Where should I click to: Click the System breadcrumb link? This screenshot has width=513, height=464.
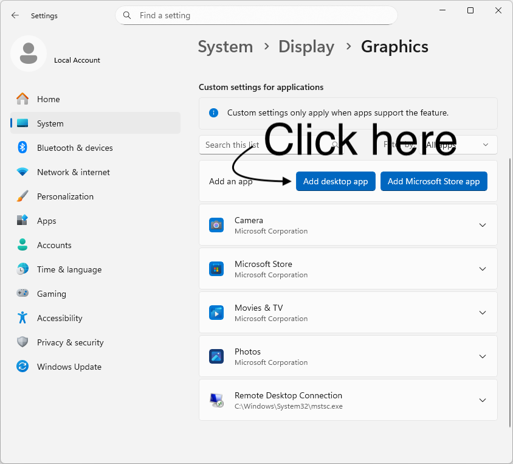coord(226,46)
